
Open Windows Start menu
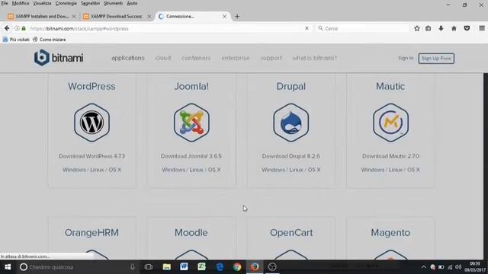point(8,267)
